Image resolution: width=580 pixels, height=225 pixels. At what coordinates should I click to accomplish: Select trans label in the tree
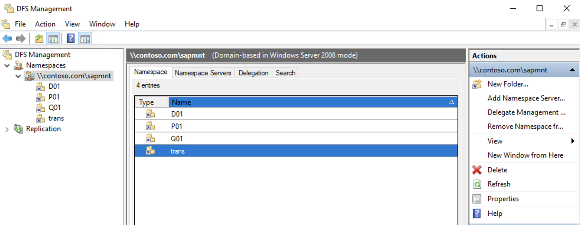pos(56,119)
